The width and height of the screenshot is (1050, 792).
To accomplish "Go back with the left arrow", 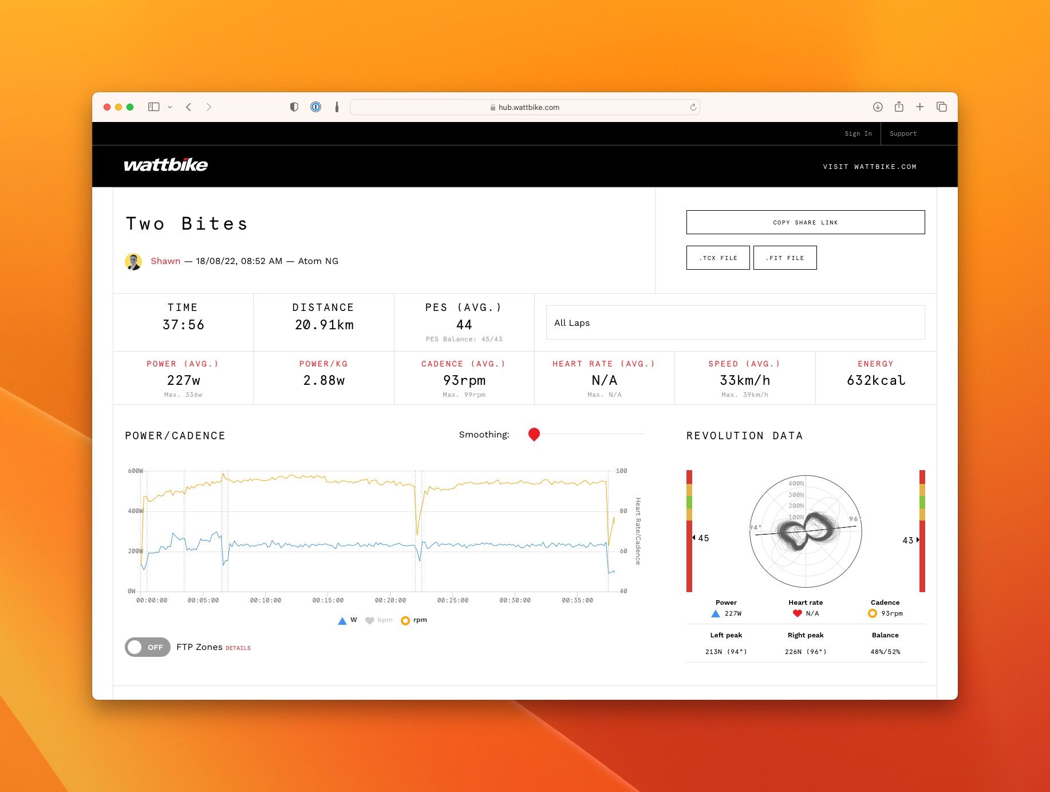I will coord(188,107).
